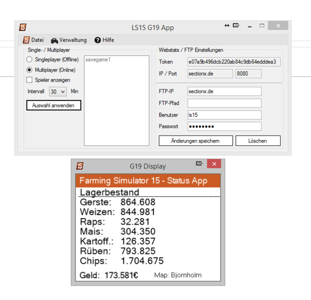Screen dimensions: 311x300
Task: Click the question mark icon next to Hilfe
Action: pos(97,40)
